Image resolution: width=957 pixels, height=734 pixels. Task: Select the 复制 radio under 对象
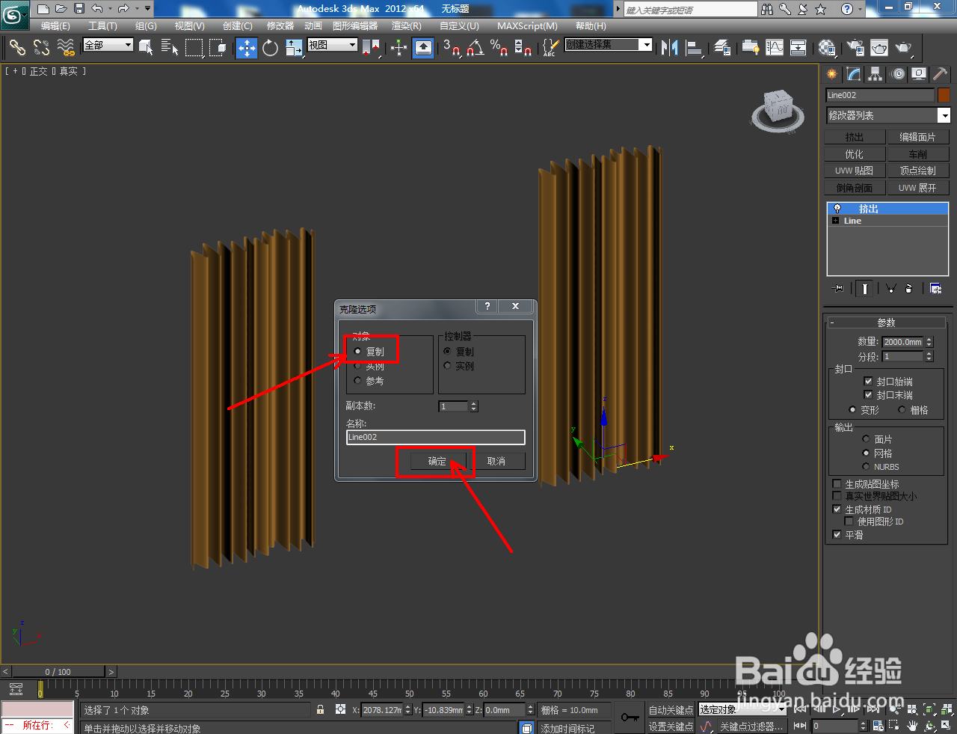pyautogui.click(x=357, y=351)
